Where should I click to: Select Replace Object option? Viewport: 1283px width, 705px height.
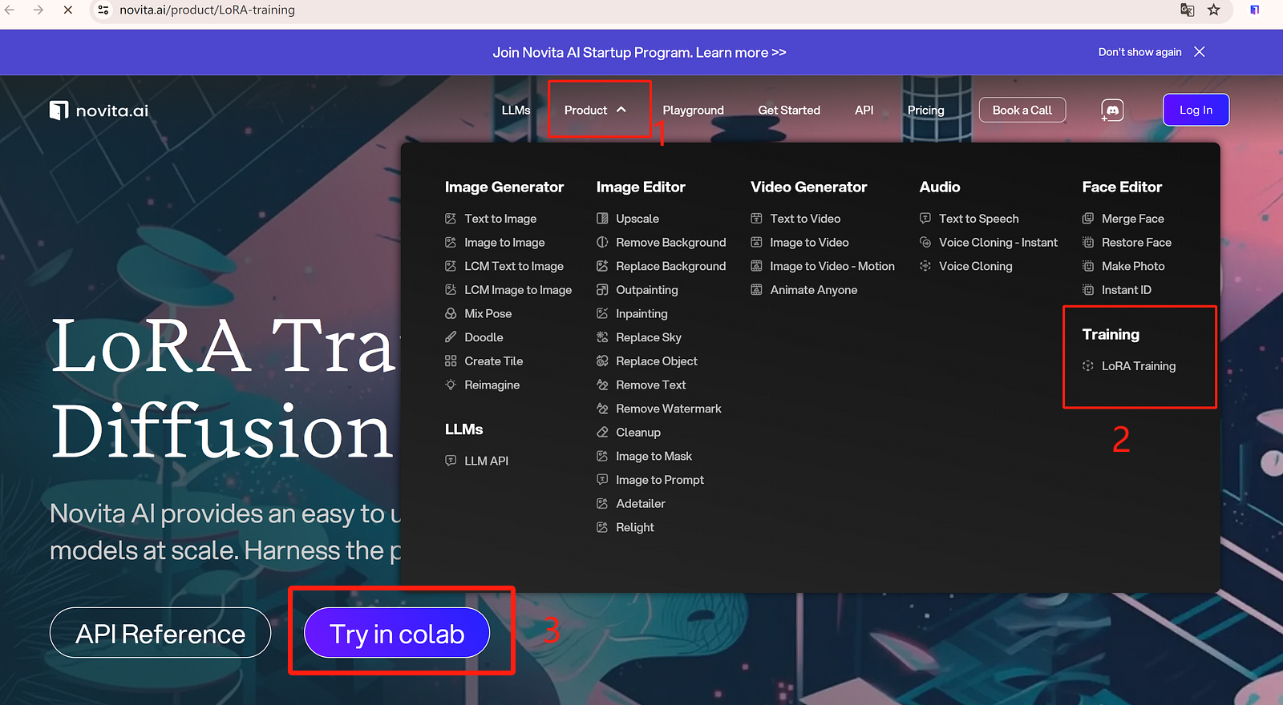pyautogui.click(x=657, y=361)
